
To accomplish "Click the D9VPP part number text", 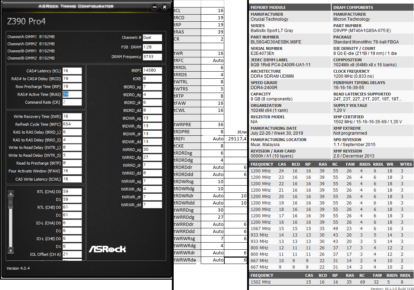I will (362, 31).
